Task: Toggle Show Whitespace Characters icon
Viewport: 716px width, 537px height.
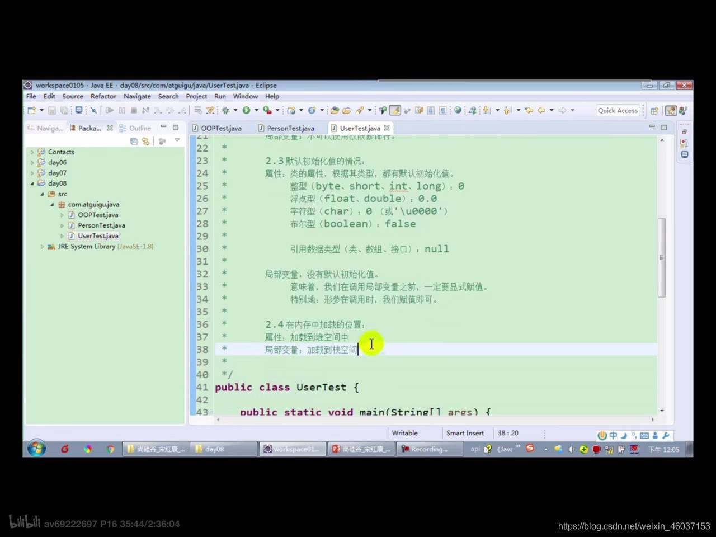Action: pos(443,110)
